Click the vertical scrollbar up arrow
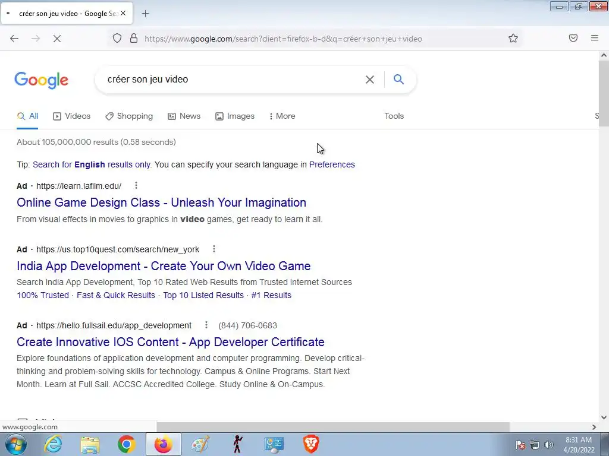The height and width of the screenshot is (456, 609). pos(604,55)
